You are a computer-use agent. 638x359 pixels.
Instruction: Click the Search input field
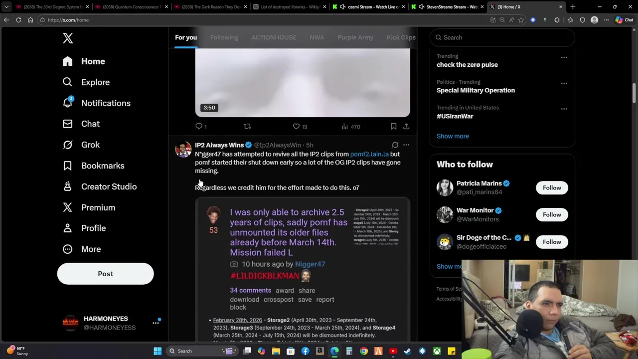(502, 37)
